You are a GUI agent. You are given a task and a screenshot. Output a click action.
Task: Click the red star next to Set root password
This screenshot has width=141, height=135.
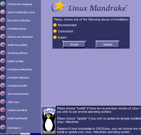(3, 94)
